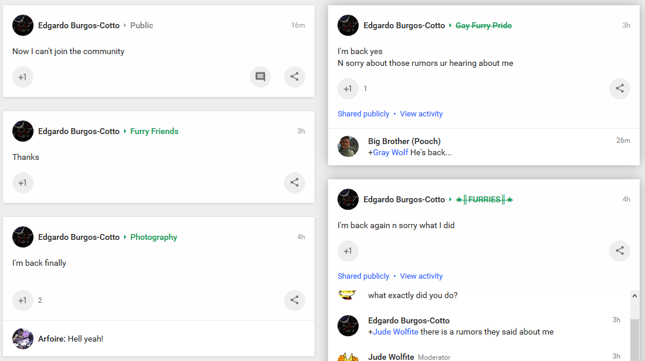Share the "I'm back yes" post
This screenshot has width=645, height=361.
click(x=620, y=88)
